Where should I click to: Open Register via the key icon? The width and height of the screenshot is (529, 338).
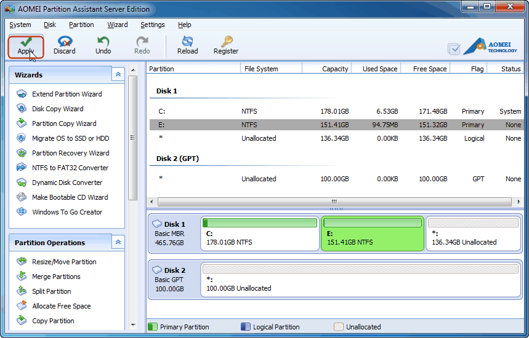click(226, 42)
